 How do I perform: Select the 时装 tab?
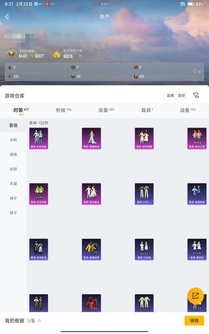click(x=21, y=110)
